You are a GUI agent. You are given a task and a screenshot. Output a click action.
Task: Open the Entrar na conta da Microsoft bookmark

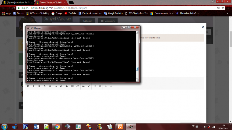[x=162, y=13]
